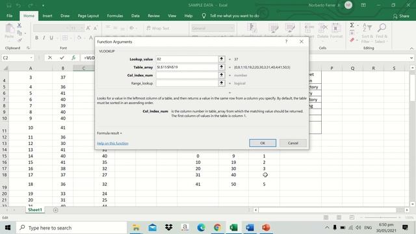Click the Format cells icon
Image resolution: width=416 pixels, height=234 pixels.
336,31
